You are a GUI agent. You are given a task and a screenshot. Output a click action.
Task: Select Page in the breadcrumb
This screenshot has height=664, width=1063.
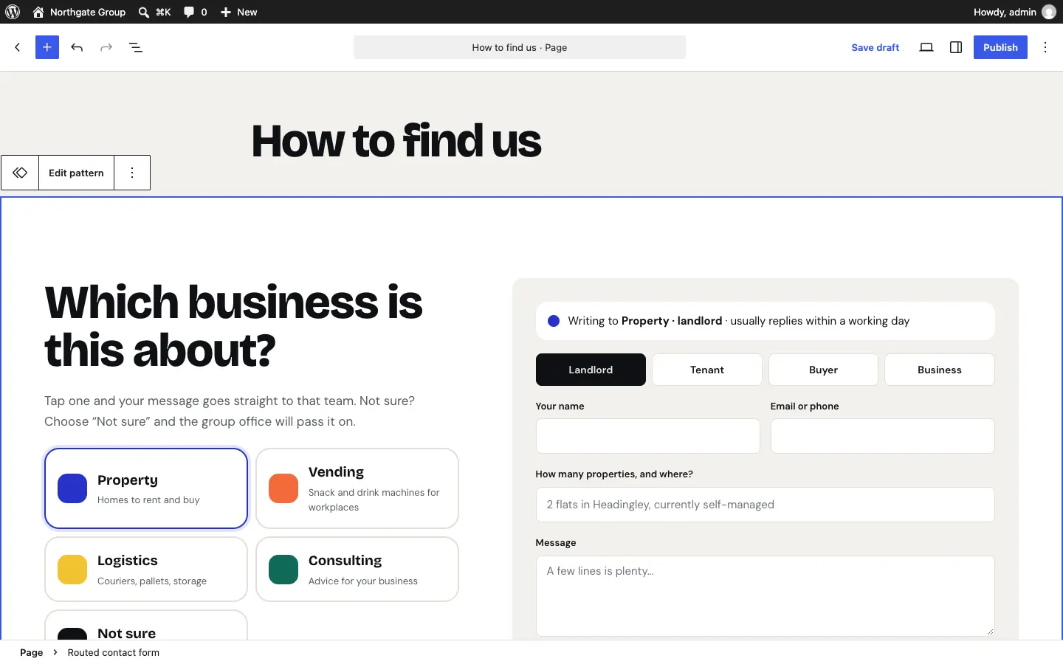click(x=31, y=652)
